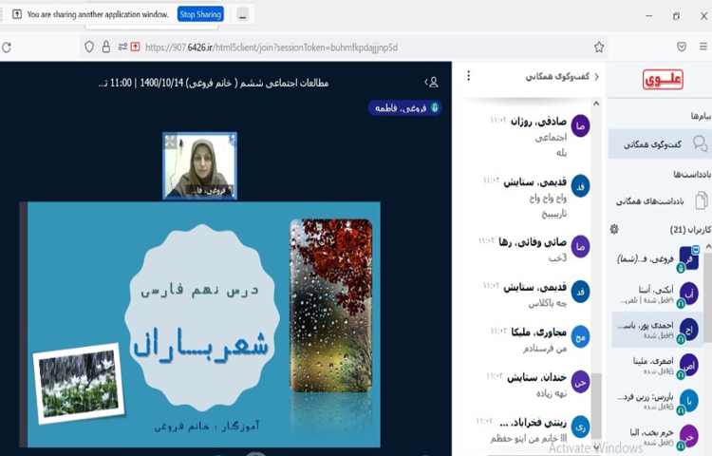Open the users list settings gear
This screenshot has height=456, width=712.
[x=614, y=229]
